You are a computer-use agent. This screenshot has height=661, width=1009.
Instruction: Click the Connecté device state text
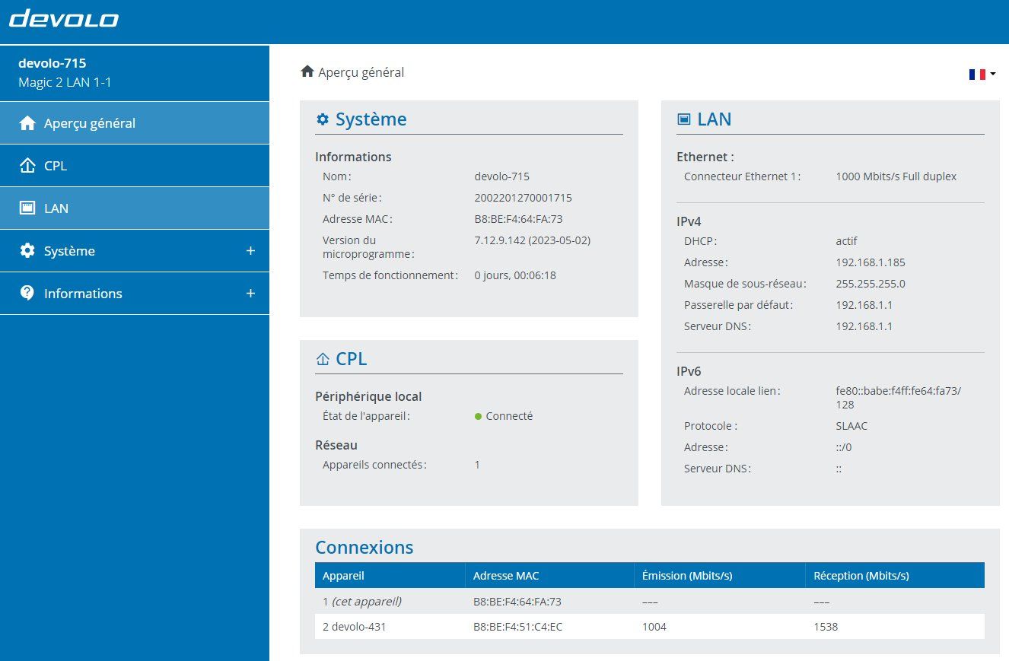509,416
